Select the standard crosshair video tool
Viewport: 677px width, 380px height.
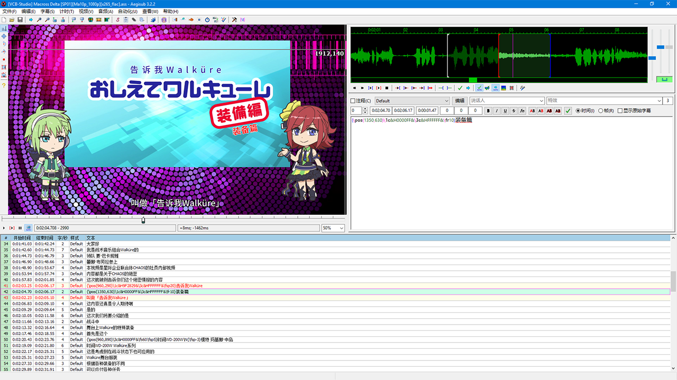(4, 28)
